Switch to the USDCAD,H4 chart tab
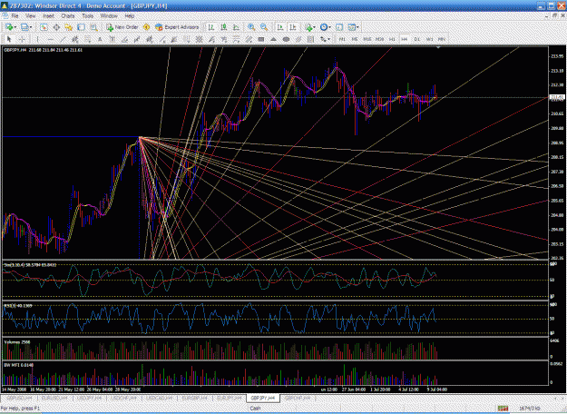Image resolution: width=567 pixels, height=414 pixels. pyautogui.click(x=160, y=398)
